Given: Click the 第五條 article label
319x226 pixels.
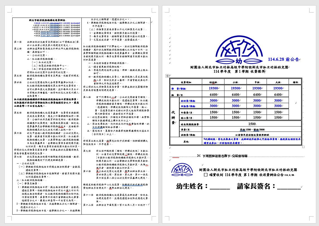Looking at the screenshot, I should [18, 113].
